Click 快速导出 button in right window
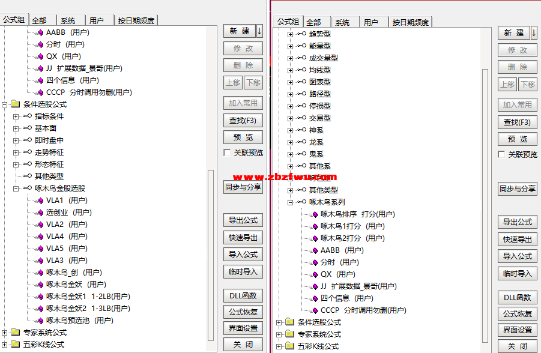 point(517,239)
